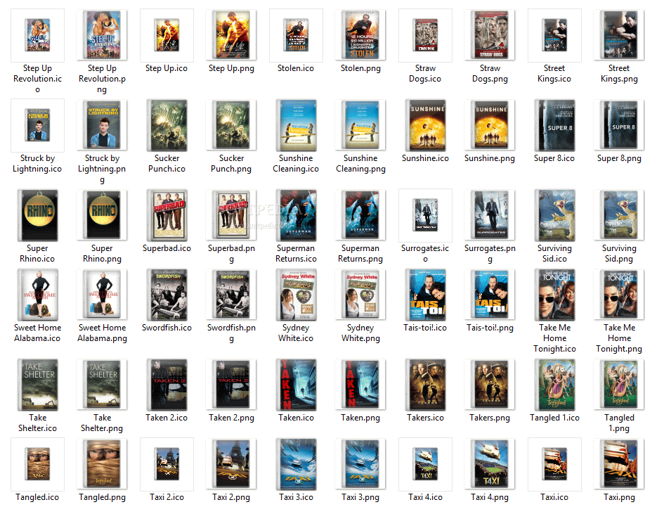Click the 'Sunshine Cleaning.ico' file name

click(x=296, y=163)
